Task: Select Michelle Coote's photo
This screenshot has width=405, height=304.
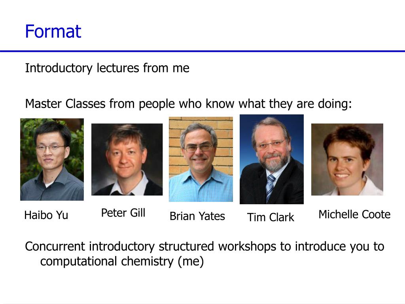Action: coord(347,160)
